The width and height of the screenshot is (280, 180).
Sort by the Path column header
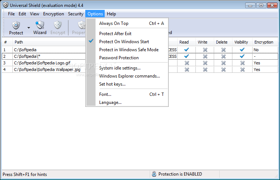coord(49,42)
